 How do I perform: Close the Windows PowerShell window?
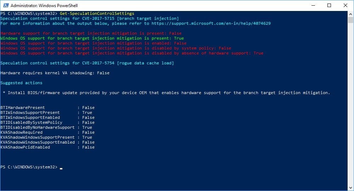(345, 5)
